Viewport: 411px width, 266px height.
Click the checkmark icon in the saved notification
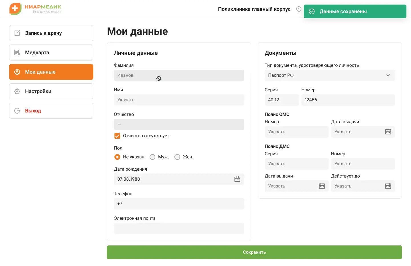[312, 11]
